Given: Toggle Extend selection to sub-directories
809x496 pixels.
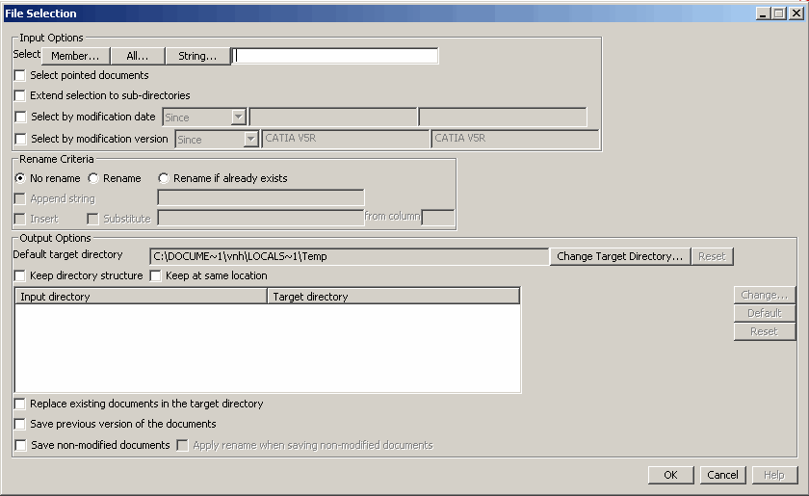Looking at the screenshot, I should click(x=20, y=96).
